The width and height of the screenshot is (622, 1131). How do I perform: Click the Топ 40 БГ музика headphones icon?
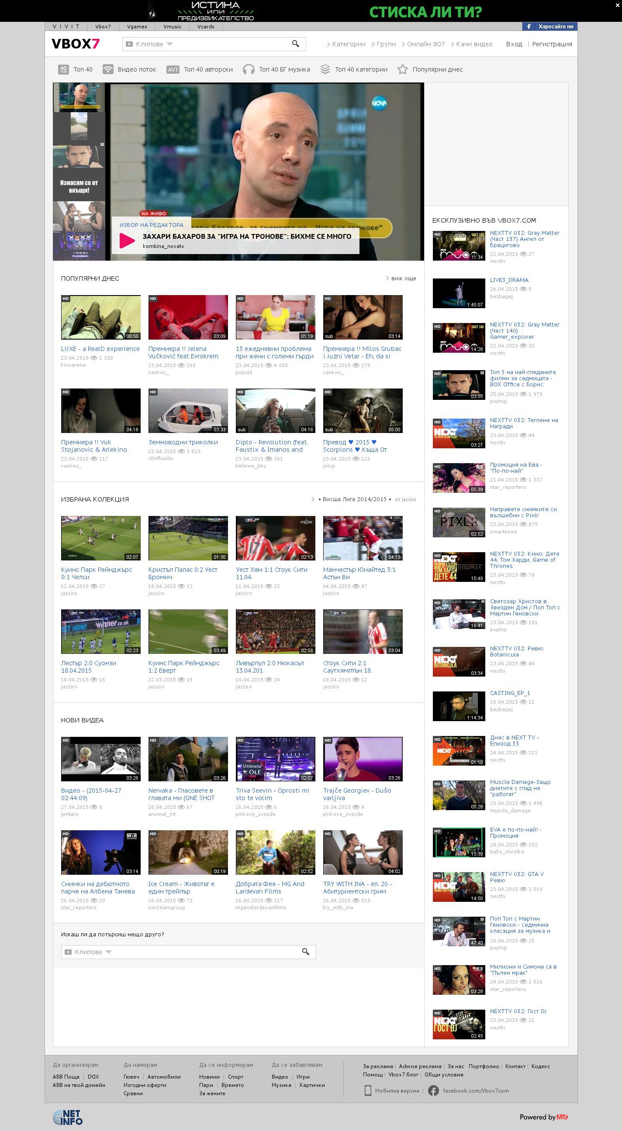249,69
